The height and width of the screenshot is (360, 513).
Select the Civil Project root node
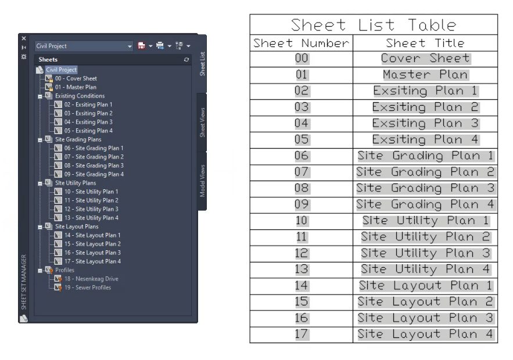click(61, 70)
